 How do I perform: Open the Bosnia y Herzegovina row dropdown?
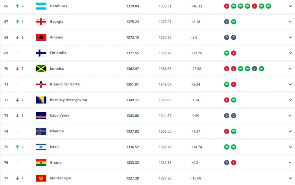point(290,100)
